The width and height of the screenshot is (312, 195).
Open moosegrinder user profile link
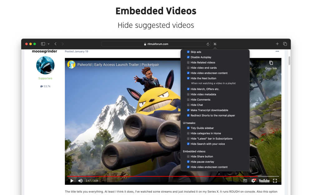point(45,51)
